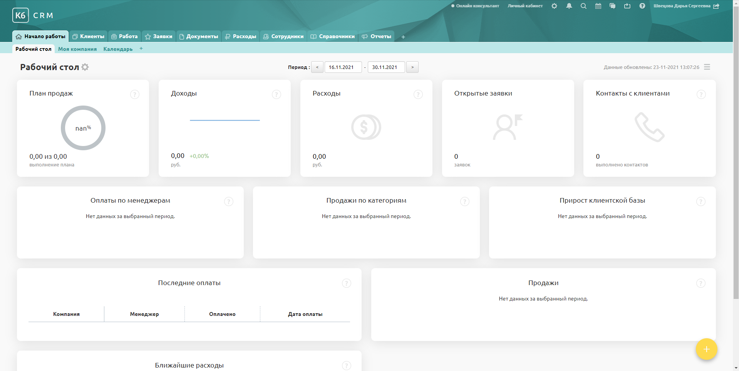Show help for Прирост клиентской базы widget
The image size is (739, 371).
701,201
